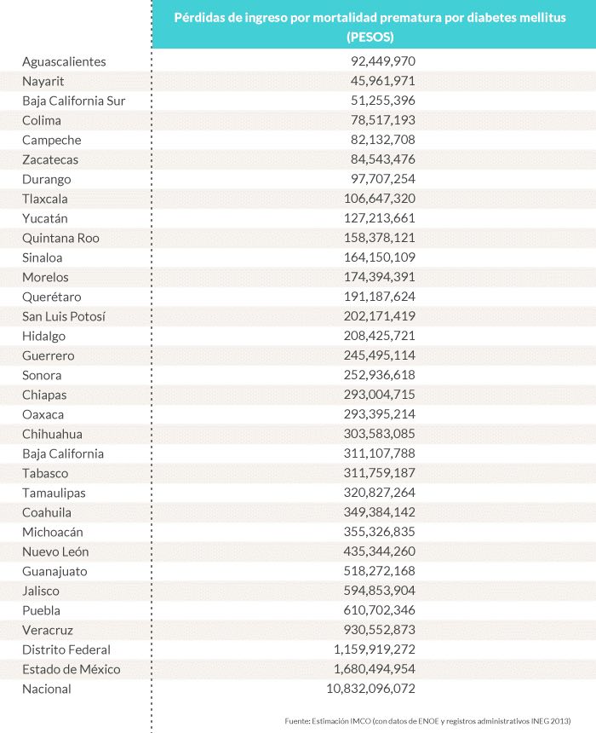
Task: Select San Luis Potosí label
Action: (x=64, y=316)
